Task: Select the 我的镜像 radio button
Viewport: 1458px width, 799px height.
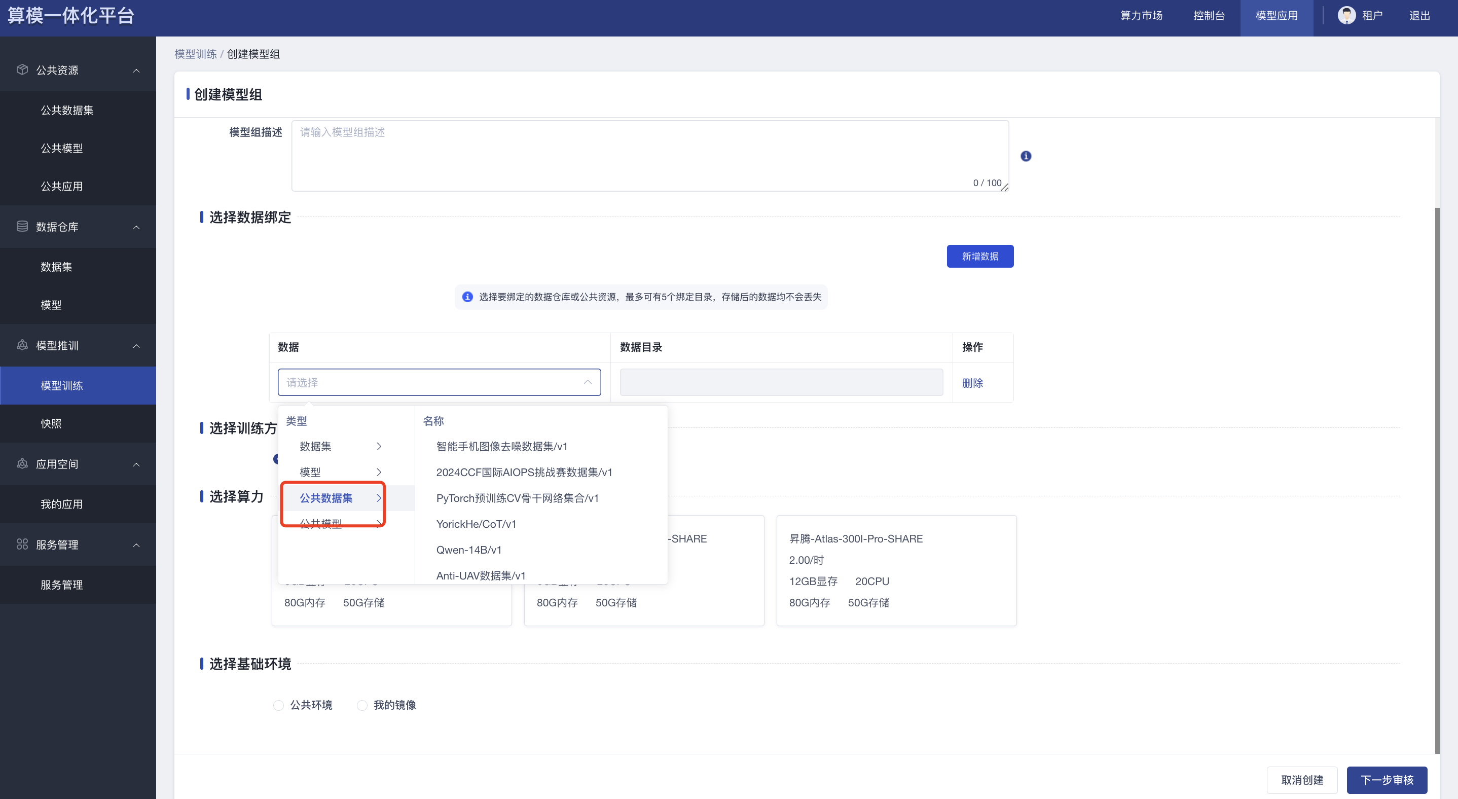Action: click(x=362, y=705)
